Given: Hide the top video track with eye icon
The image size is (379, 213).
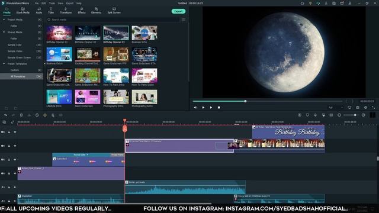Looking at the screenshot, I should click(15, 132).
